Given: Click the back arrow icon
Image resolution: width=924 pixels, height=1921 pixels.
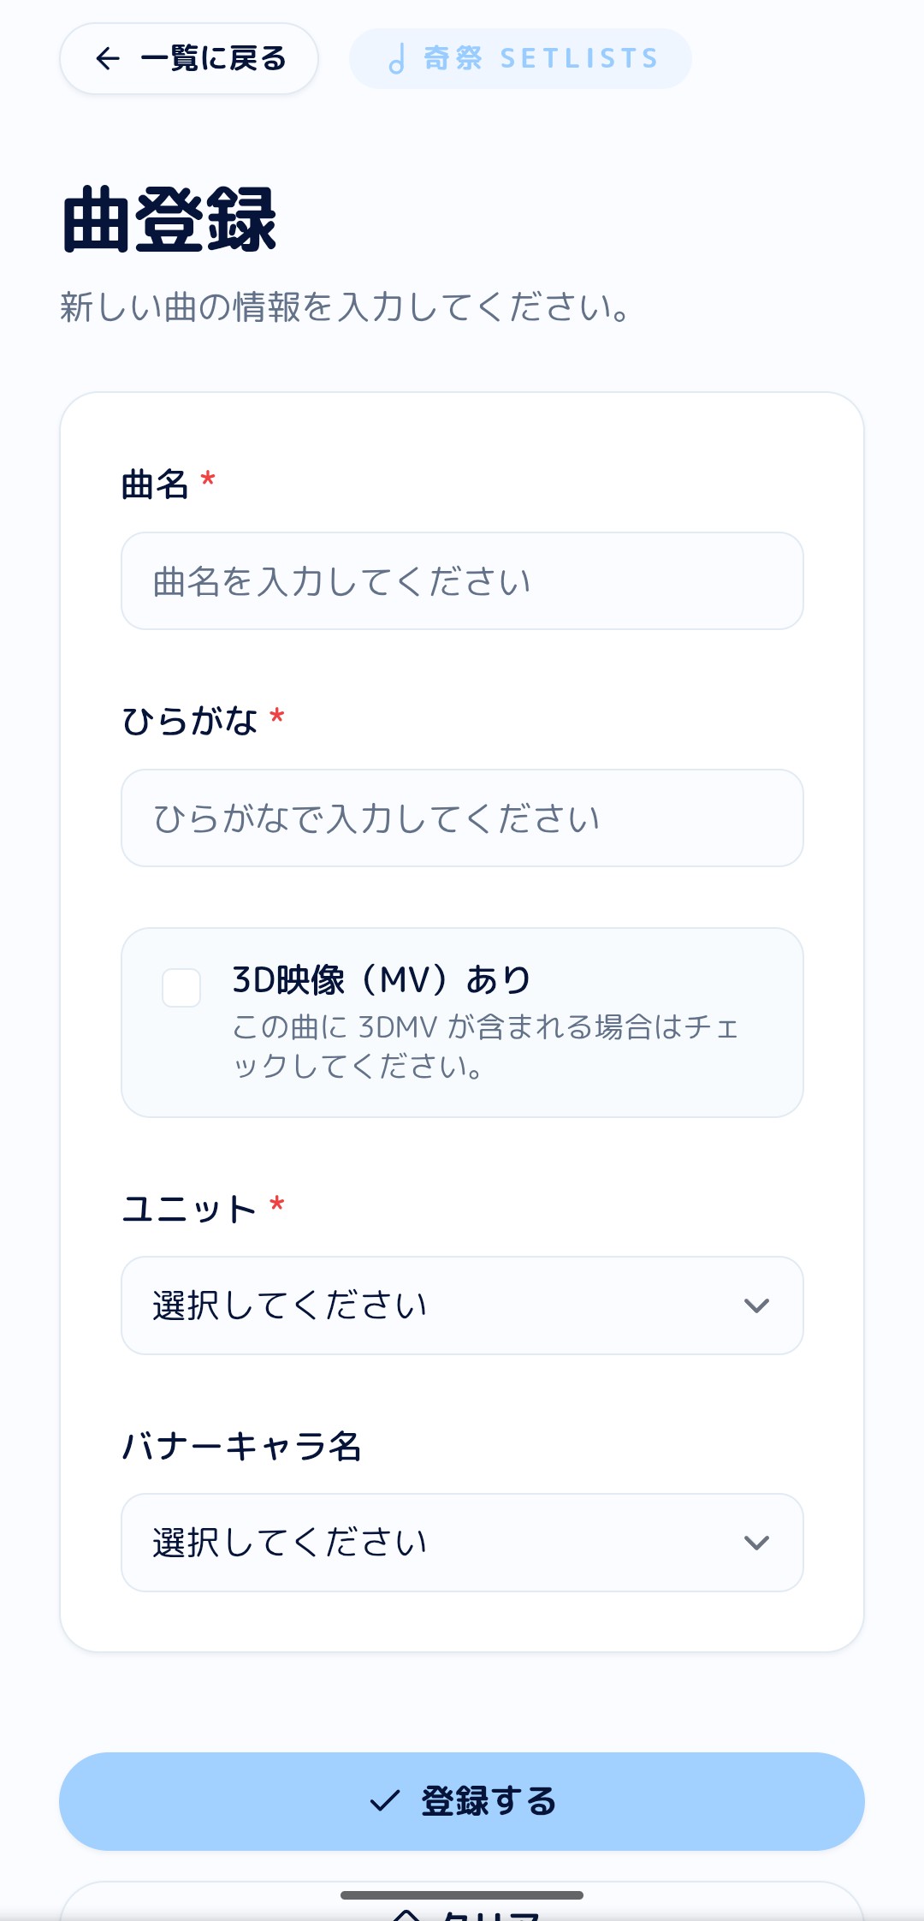Looking at the screenshot, I should pos(108,58).
